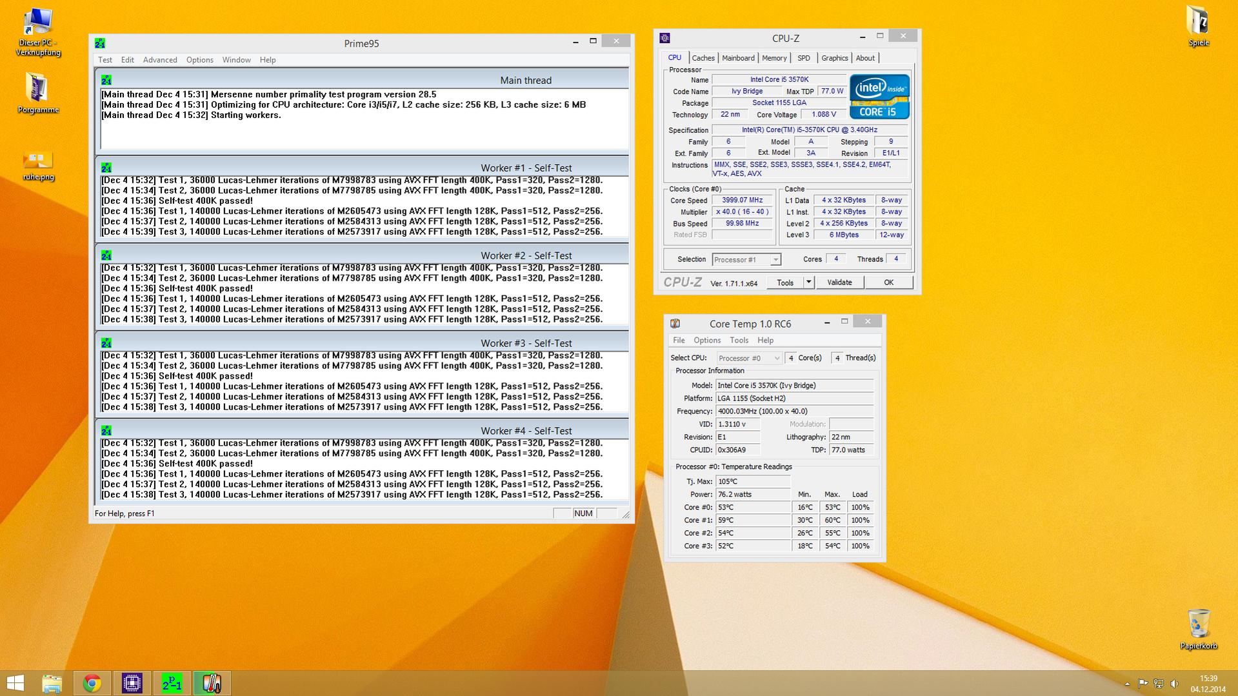Click the Intel Core i5 logo in CPU-Z
Viewport: 1238px width, 696px height.
pyautogui.click(x=879, y=97)
